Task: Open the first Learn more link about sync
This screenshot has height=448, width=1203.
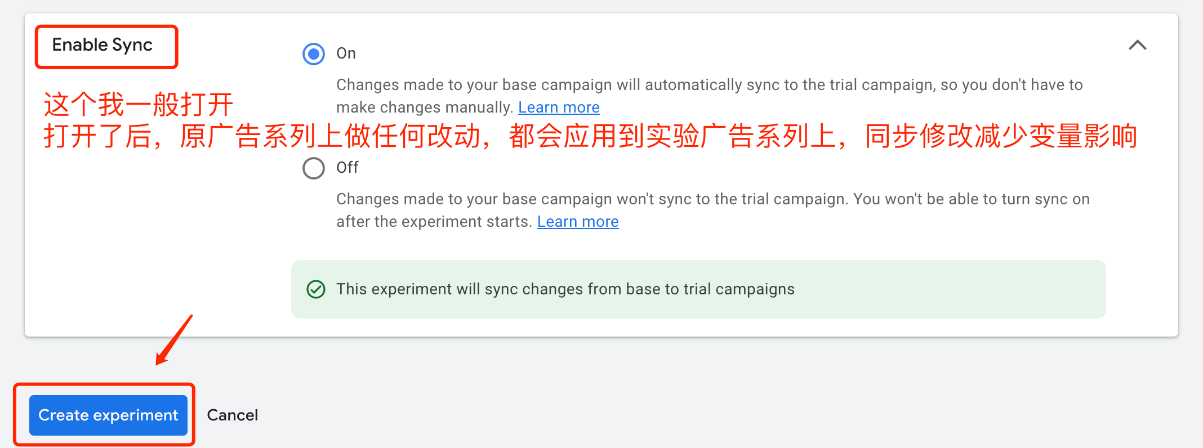Action: tap(559, 107)
